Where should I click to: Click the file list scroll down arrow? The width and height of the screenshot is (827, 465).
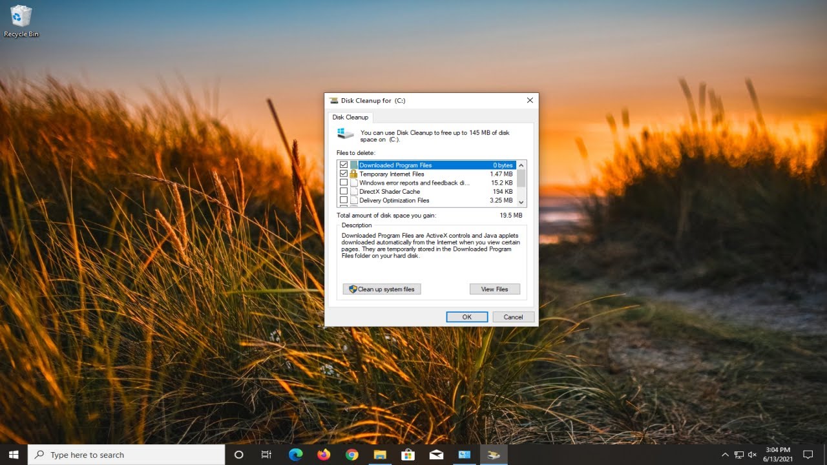[521, 202]
